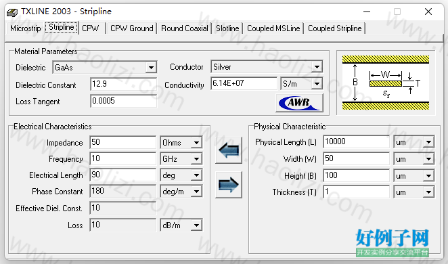Click the Phase Constant field 180
The width and height of the screenshot is (448, 264).
[x=123, y=191]
